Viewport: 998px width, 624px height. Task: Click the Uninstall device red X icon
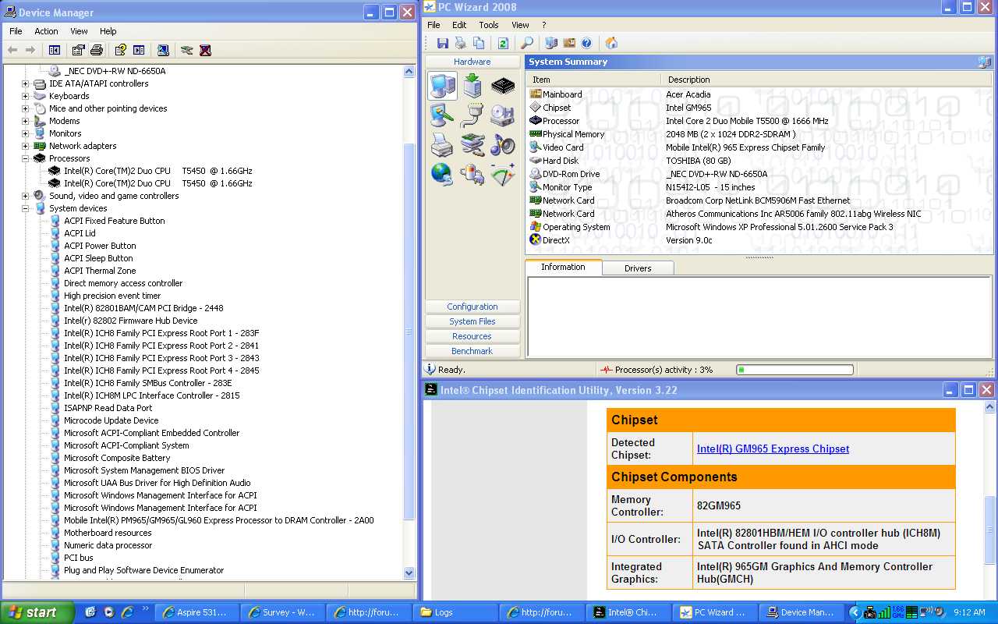[x=205, y=50]
